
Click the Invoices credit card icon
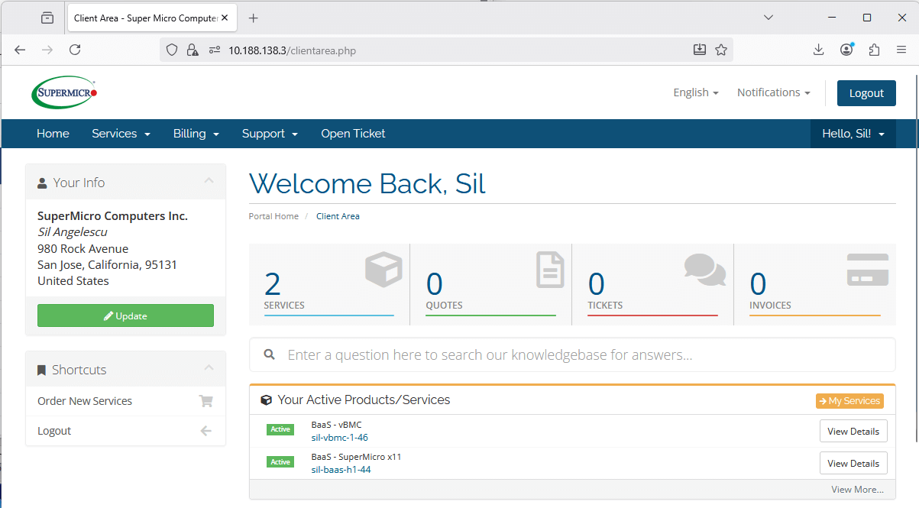click(x=867, y=269)
